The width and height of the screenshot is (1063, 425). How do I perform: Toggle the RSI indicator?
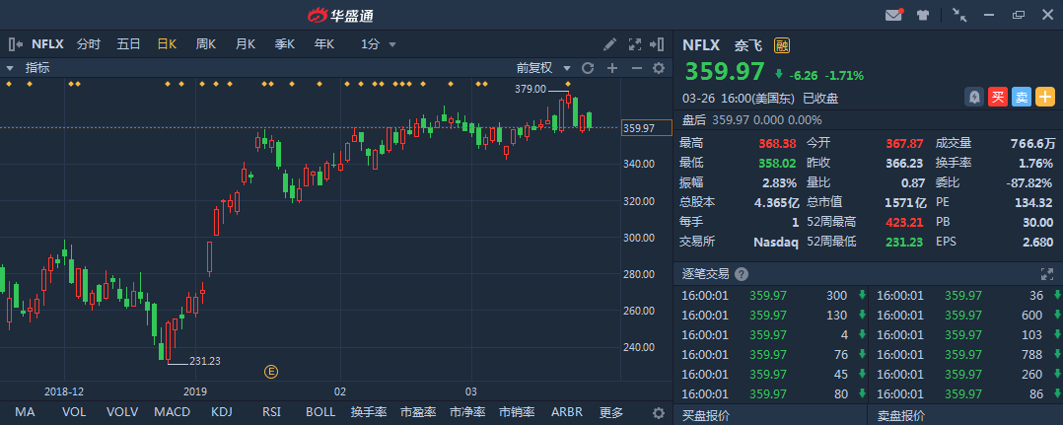click(272, 412)
